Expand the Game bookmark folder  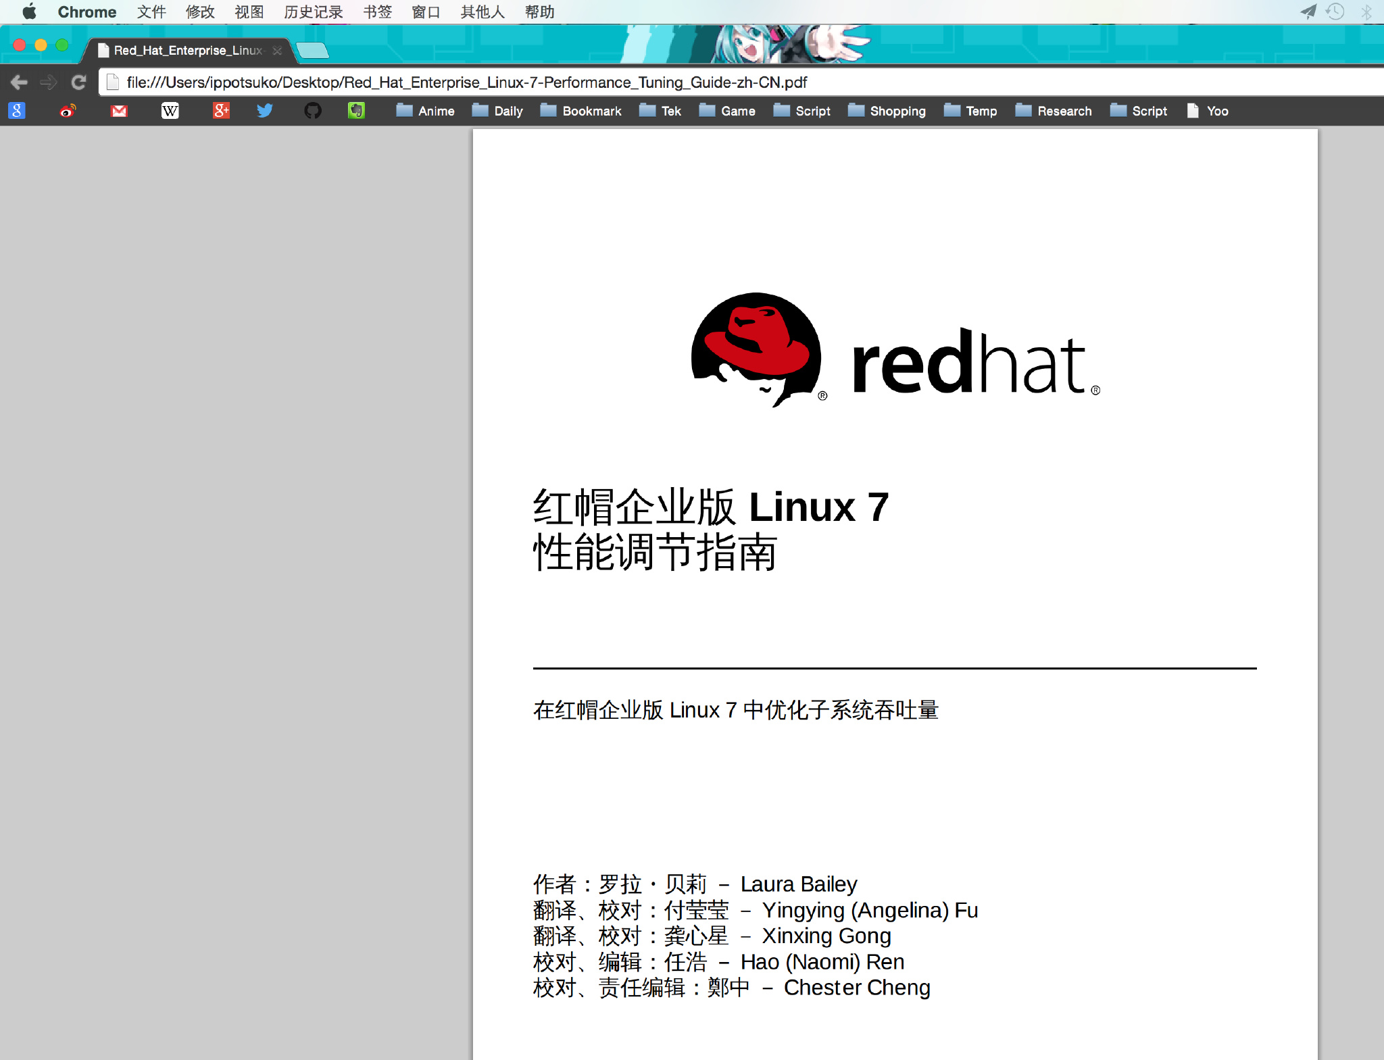[x=727, y=111]
